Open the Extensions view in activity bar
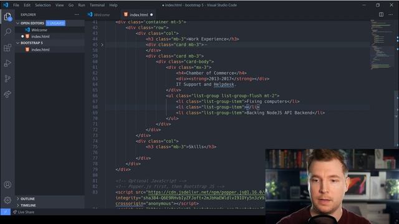The width and height of the screenshot is (399, 224). coord(7,47)
